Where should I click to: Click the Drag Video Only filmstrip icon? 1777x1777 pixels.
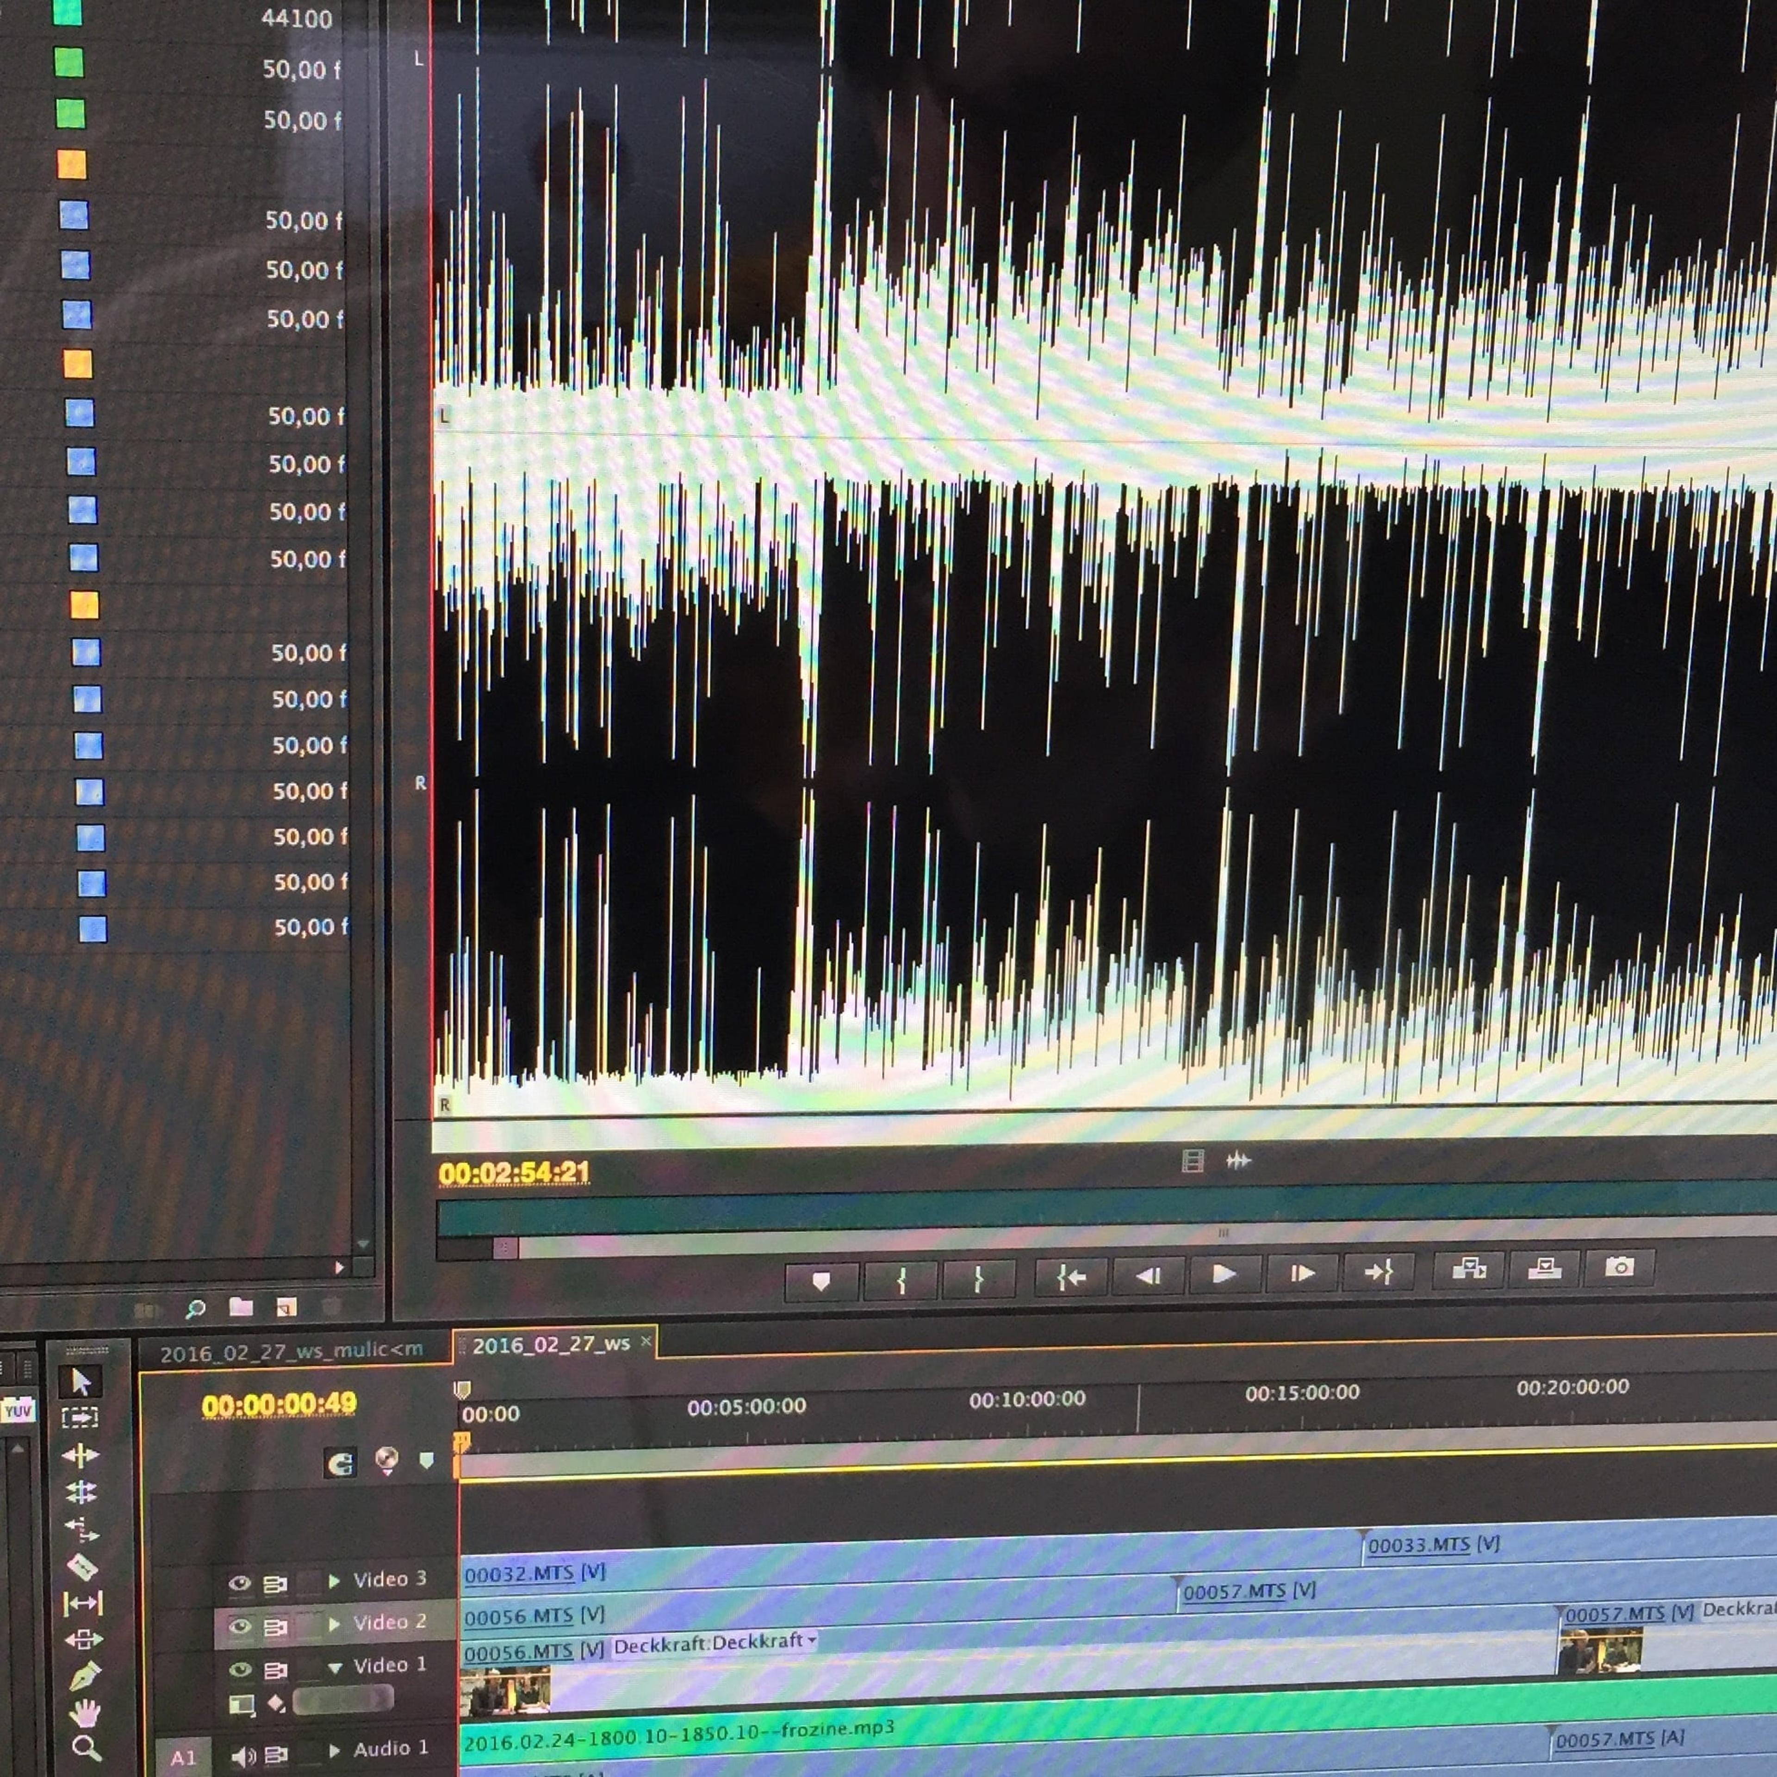point(1193,1161)
